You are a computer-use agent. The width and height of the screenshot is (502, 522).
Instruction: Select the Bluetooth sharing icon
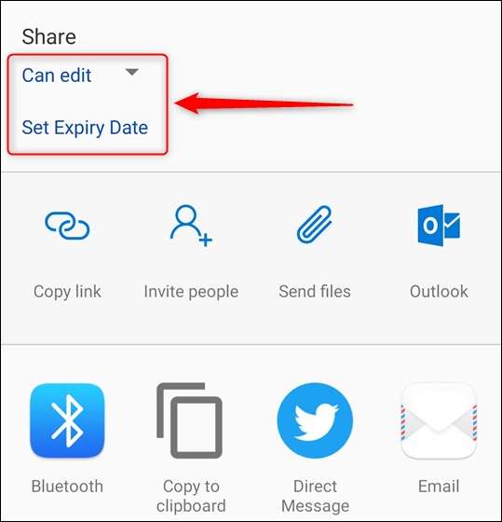[67, 420]
